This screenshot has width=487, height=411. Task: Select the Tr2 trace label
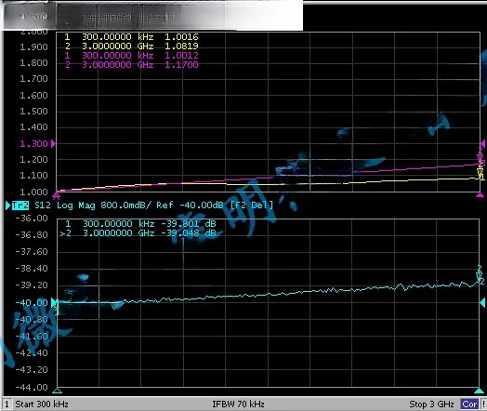tap(20, 205)
